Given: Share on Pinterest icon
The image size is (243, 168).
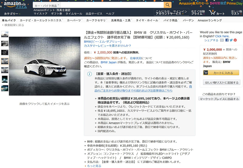Looking at the screenshot, I should click(235, 40).
